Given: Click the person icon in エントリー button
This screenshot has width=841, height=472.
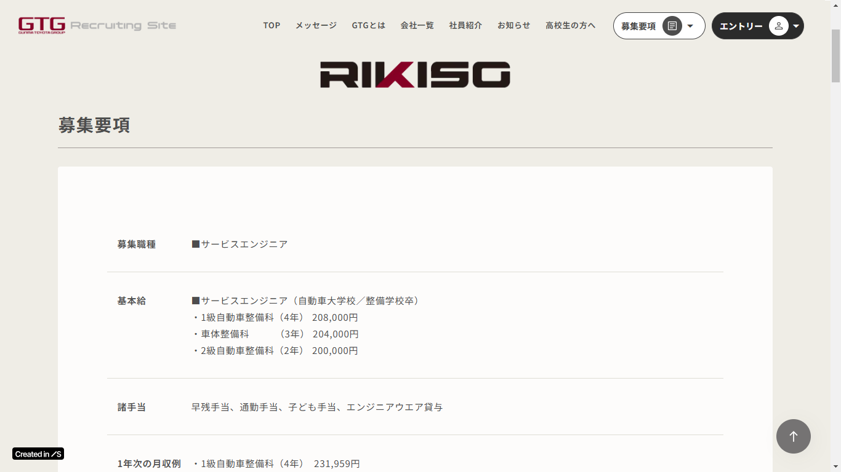Looking at the screenshot, I should pyautogui.click(x=779, y=26).
